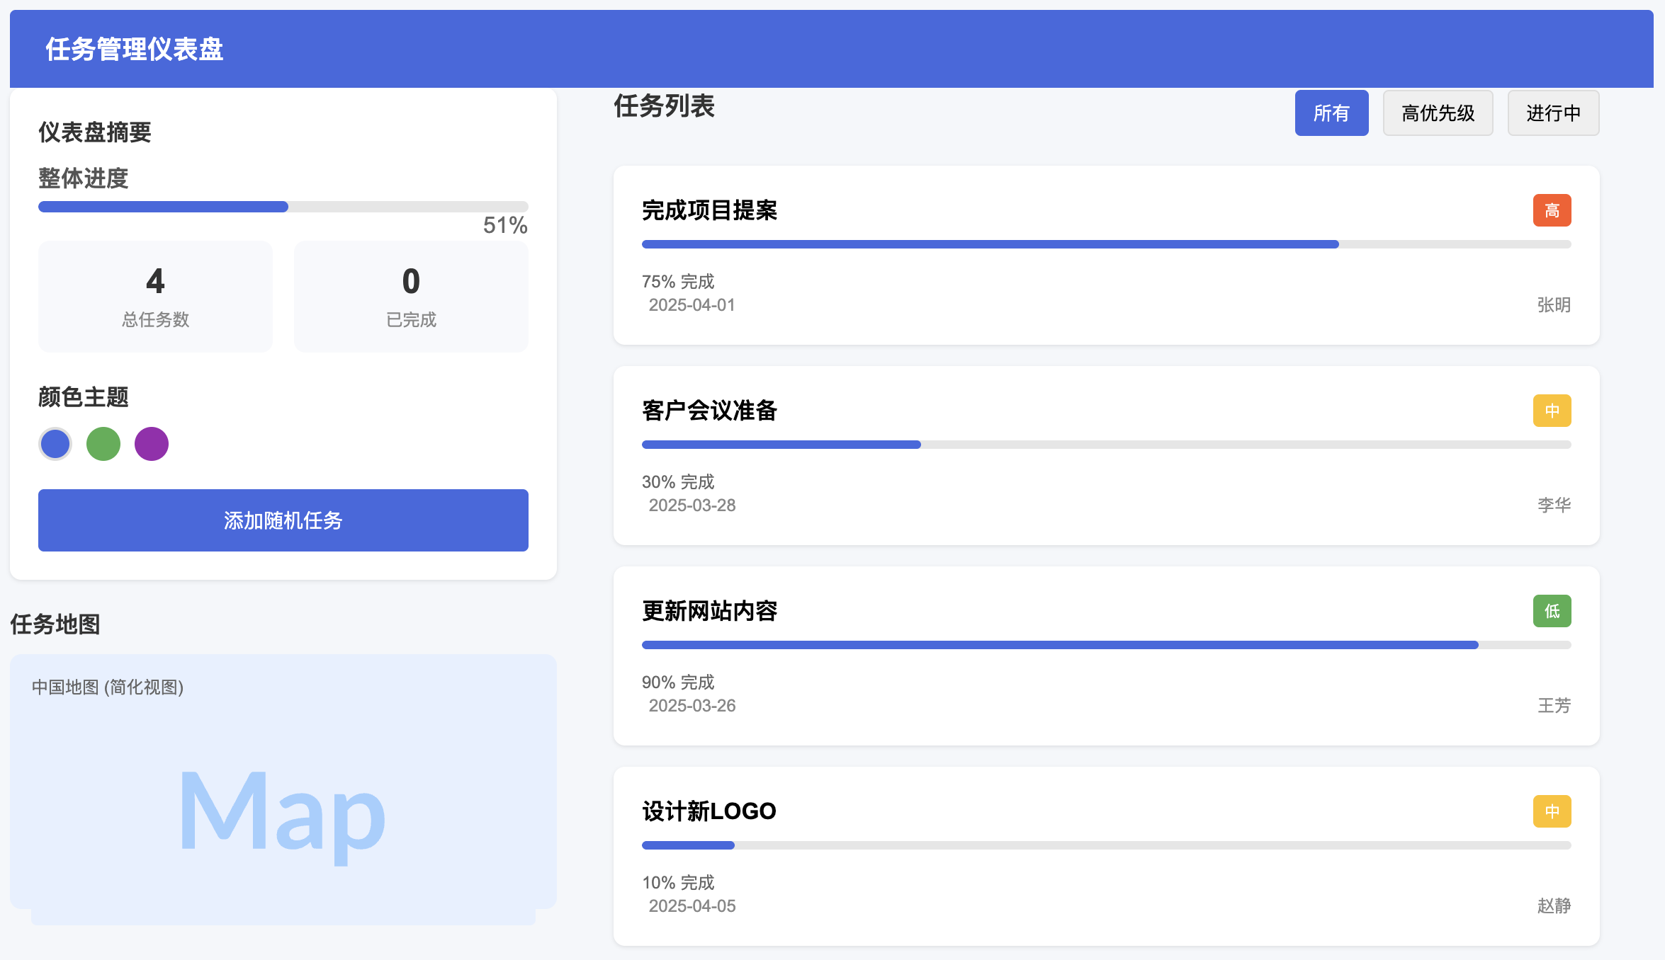Click the 完成项目提案 progress bar
The height and width of the screenshot is (960, 1665).
point(1106,244)
